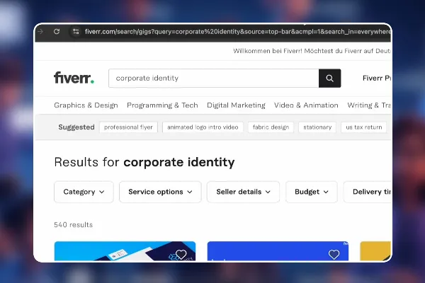This screenshot has height=283, width=425.
Task: Click the browser forward arrow
Action: pyautogui.click(x=40, y=32)
